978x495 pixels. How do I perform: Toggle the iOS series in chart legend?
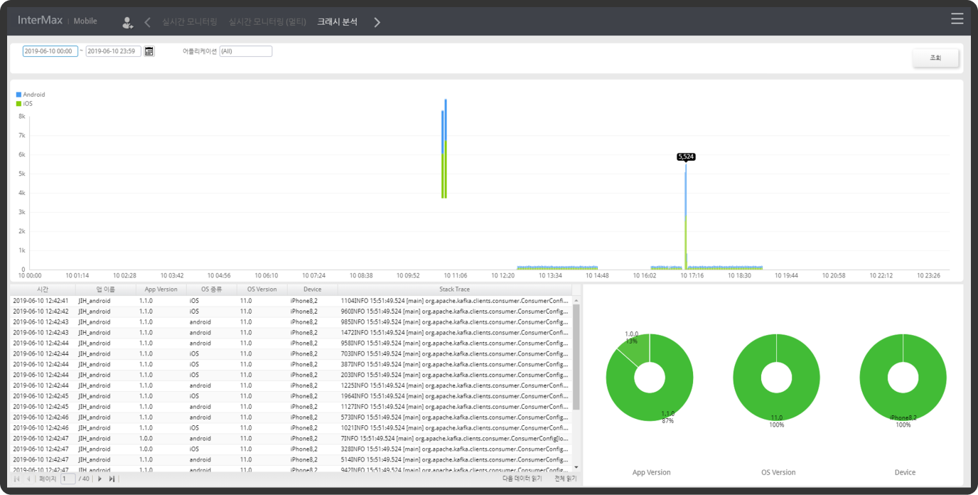(x=25, y=104)
